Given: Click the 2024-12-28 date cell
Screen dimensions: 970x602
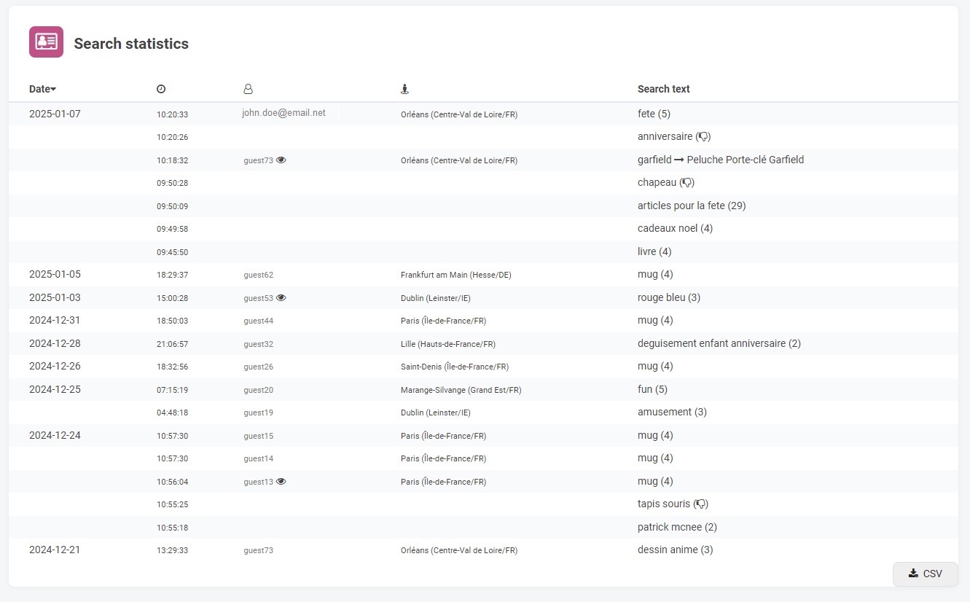Looking at the screenshot, I should (55, 343).
